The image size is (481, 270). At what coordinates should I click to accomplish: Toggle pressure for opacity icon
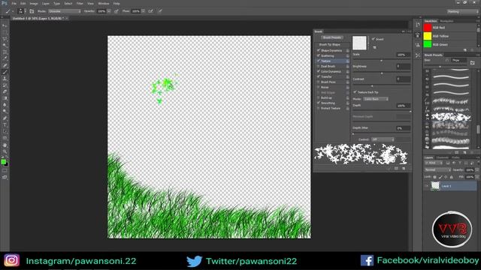(116, 11)
